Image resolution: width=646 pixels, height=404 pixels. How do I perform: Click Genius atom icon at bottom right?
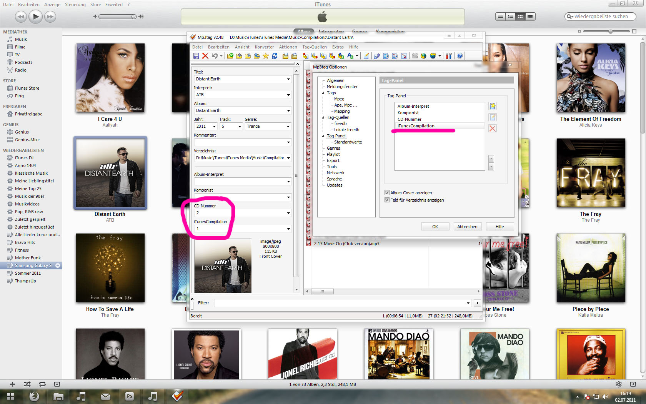619,384
